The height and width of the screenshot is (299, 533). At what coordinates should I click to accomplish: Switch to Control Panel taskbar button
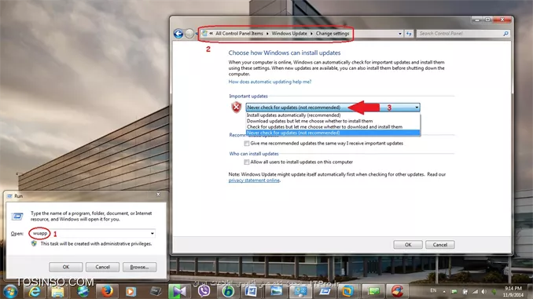(300, 291)
